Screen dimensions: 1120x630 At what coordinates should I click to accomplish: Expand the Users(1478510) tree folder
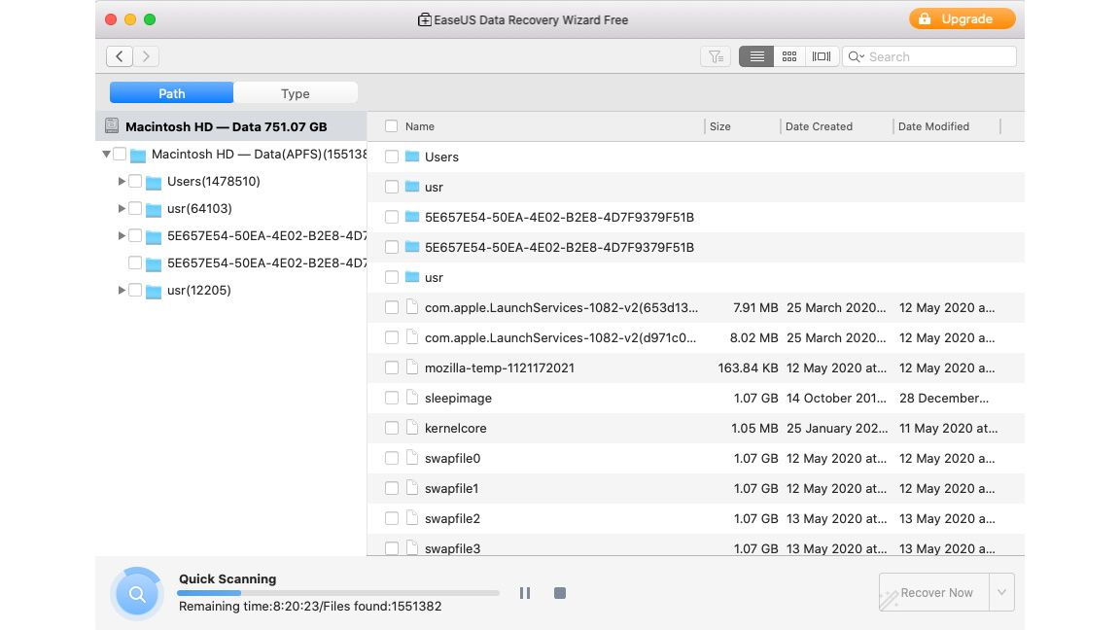tap(121, 181)
